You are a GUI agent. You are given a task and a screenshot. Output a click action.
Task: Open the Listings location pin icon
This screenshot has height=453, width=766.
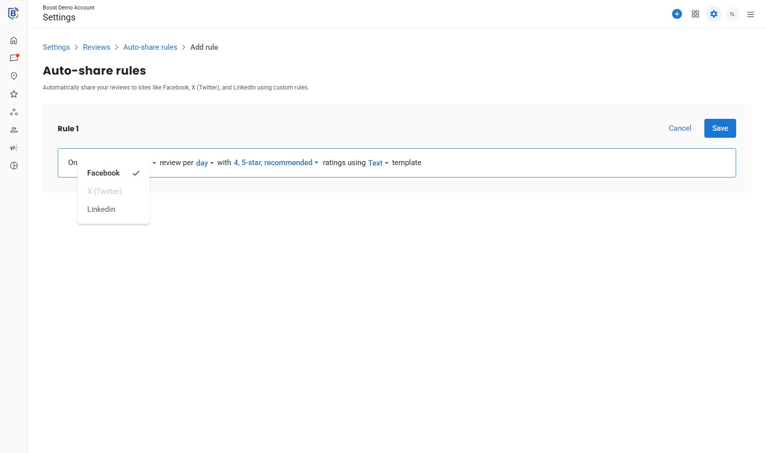point(14,76)
